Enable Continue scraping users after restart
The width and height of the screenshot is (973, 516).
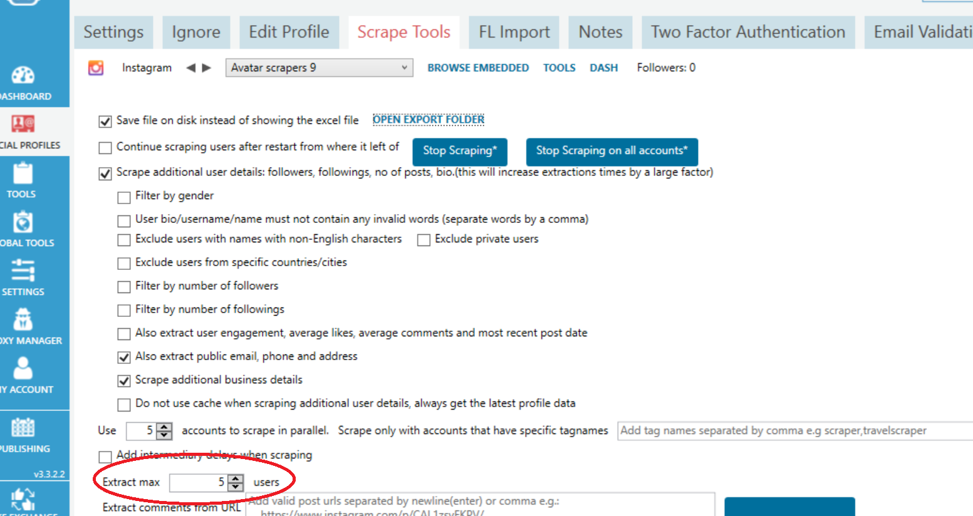[x=105, y=148]
